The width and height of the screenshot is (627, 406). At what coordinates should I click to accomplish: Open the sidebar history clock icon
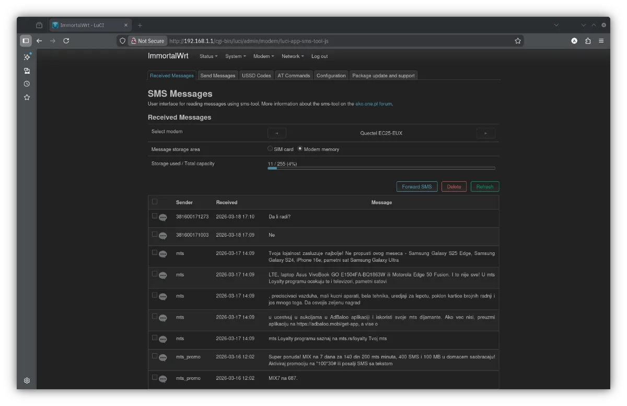27,84
